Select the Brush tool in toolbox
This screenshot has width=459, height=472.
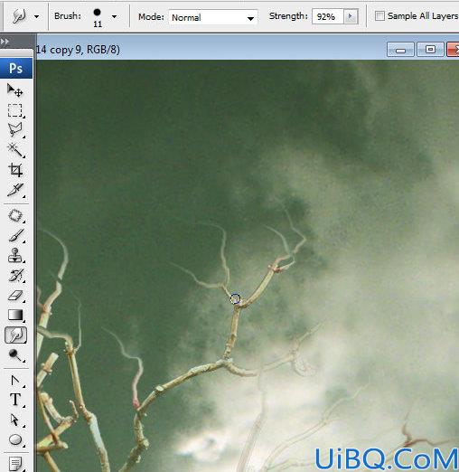[x=15, y=235]
